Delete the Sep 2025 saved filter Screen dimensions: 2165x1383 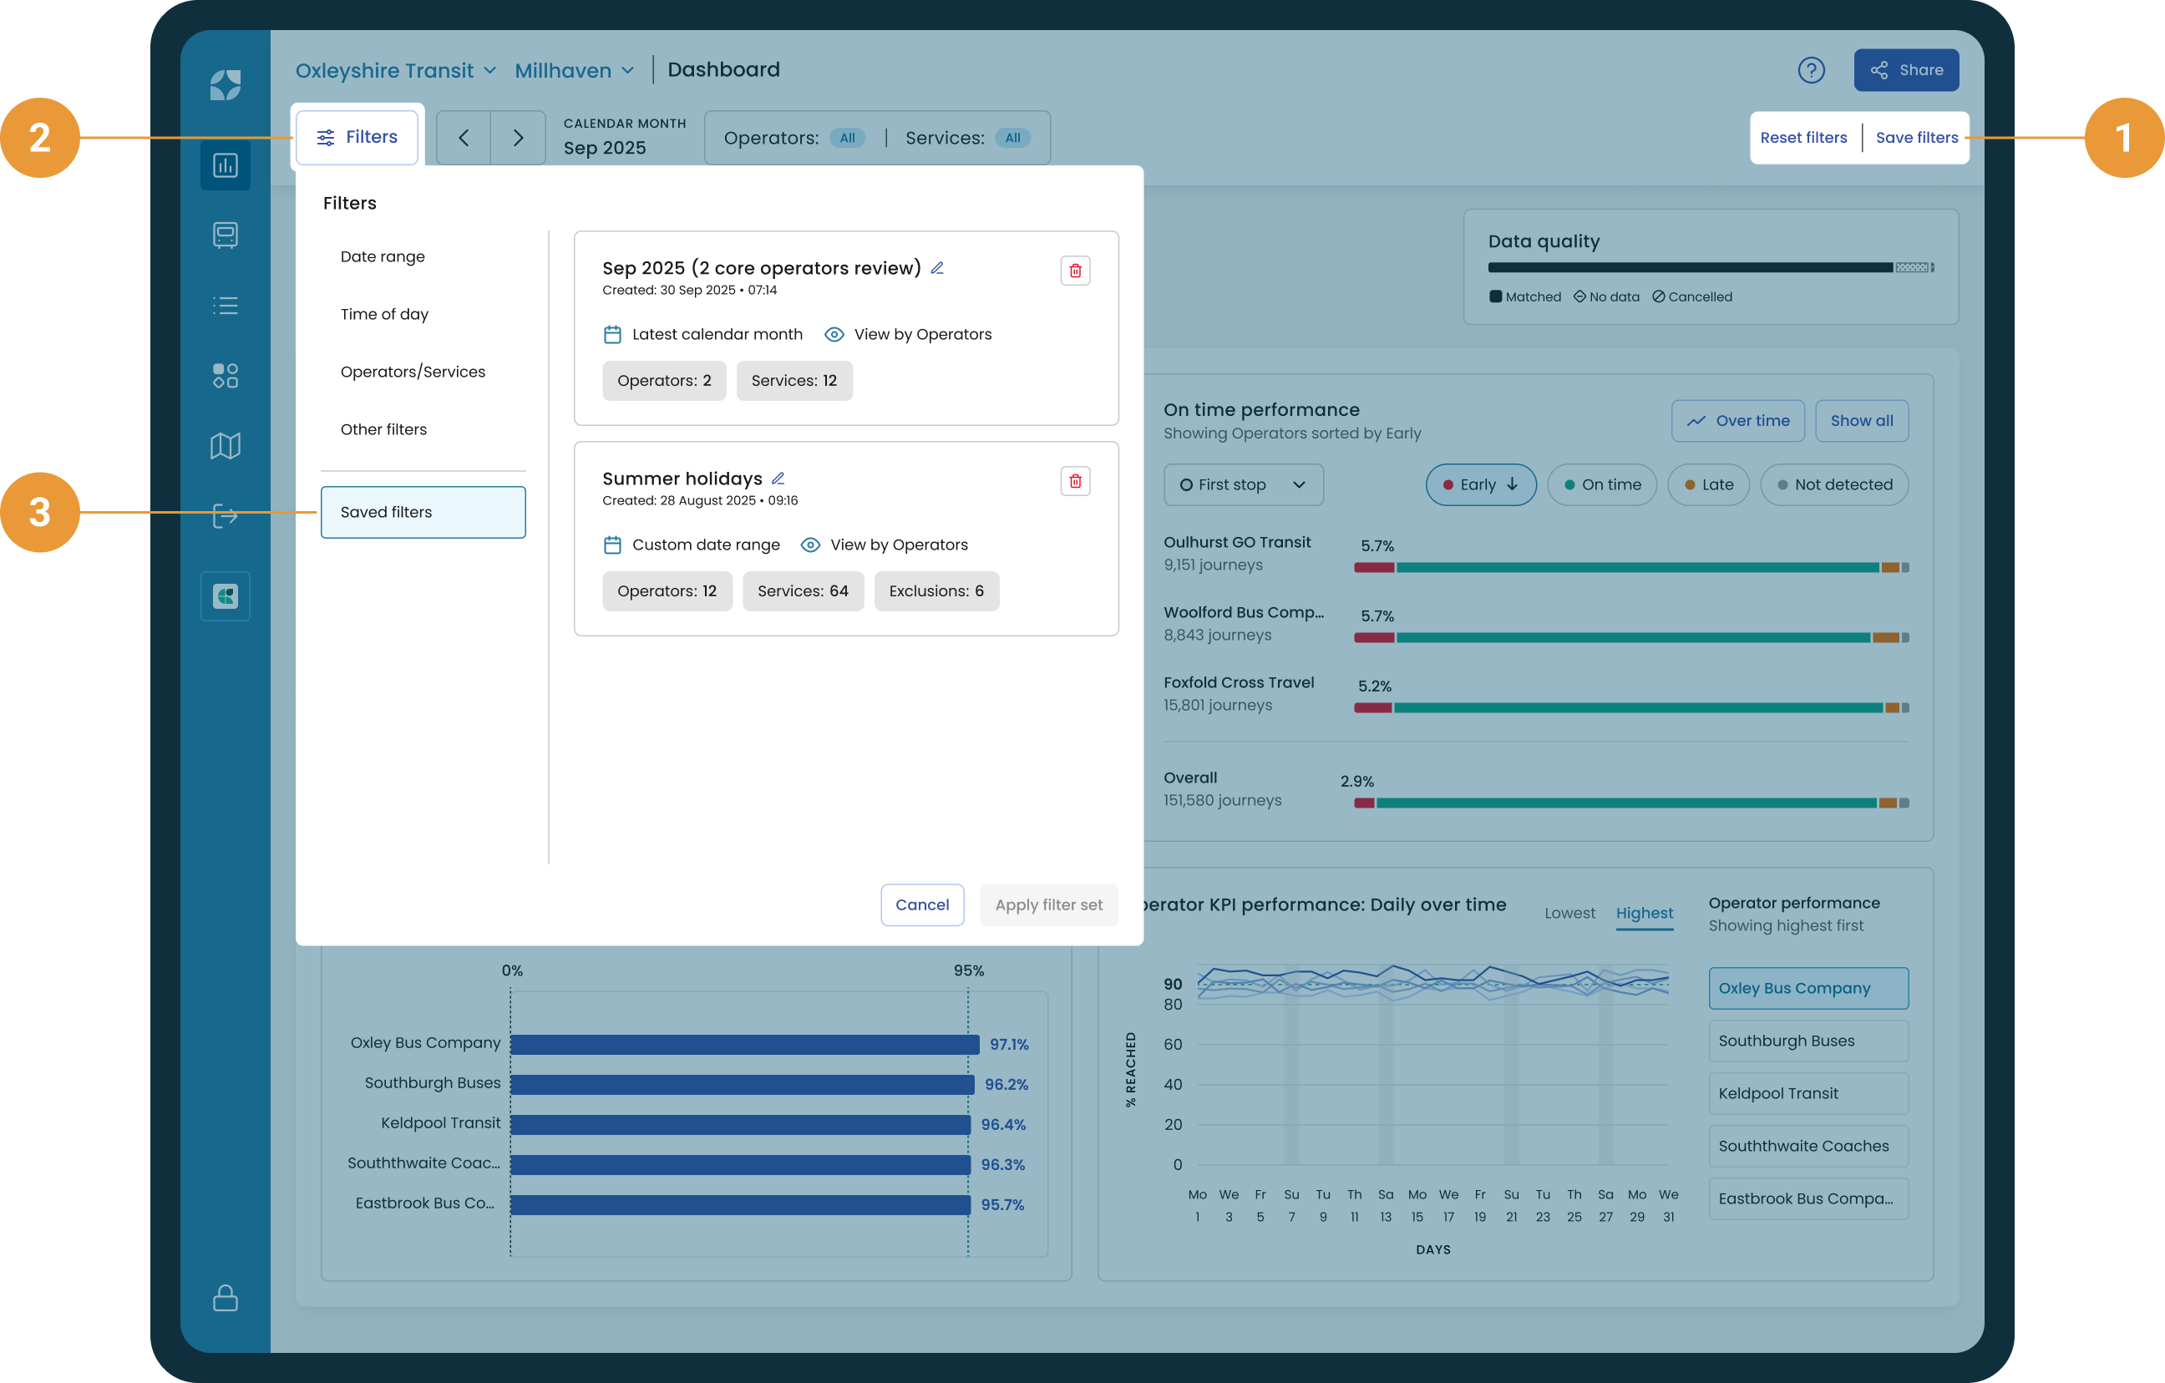(x=1074, y=271)
